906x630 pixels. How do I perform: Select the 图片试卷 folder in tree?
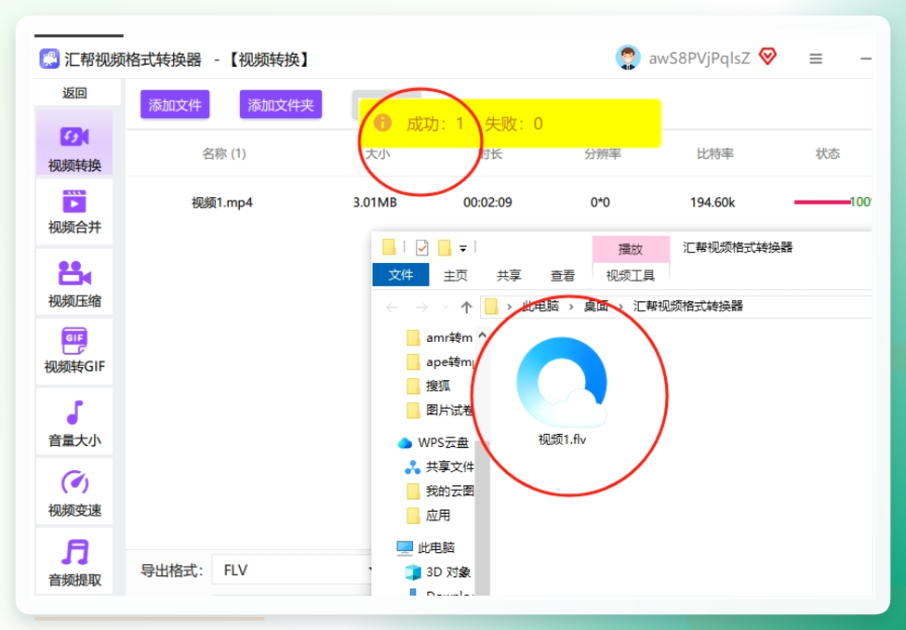point(440,410)
